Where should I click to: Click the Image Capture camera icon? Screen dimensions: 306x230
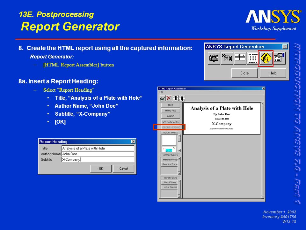[x=214, y=58]
